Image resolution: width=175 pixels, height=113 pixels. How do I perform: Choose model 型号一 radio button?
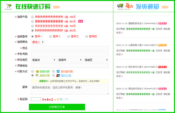tap(32, 36)
